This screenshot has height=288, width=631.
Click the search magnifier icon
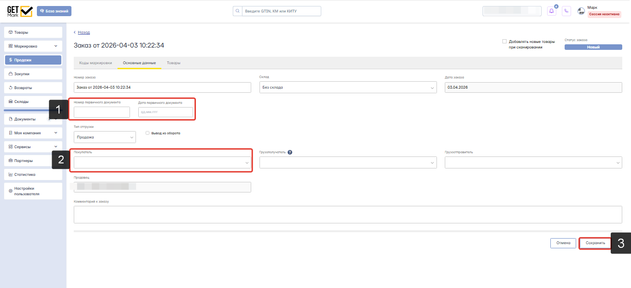(237, 11)
